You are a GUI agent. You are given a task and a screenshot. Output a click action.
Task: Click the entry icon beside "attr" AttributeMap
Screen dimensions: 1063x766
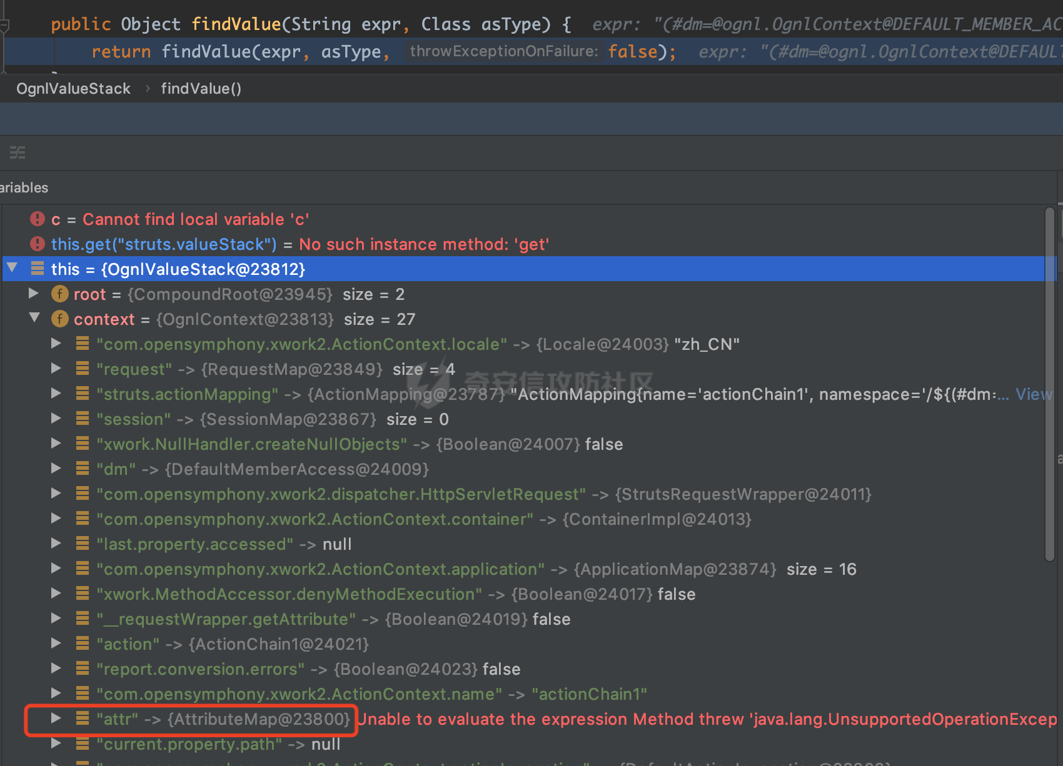[x=82, y=719]
